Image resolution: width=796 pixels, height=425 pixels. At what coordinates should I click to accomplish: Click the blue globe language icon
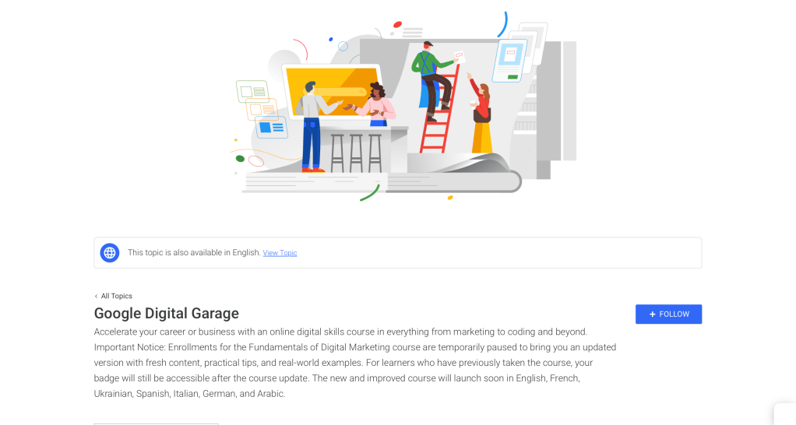(x=110, y=252)
